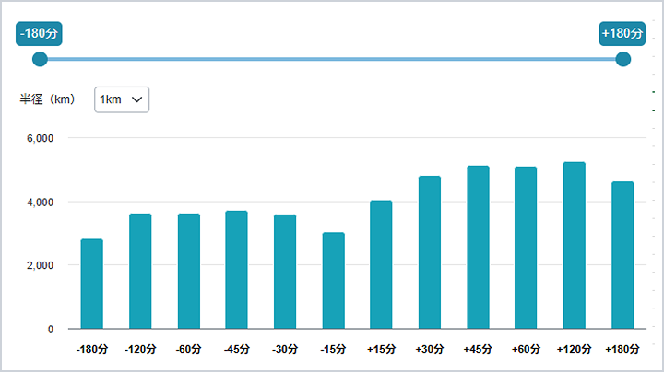664x372 pixels.
Task: Click the +180分 tooltip label above slider
Action: pos(622,33)
